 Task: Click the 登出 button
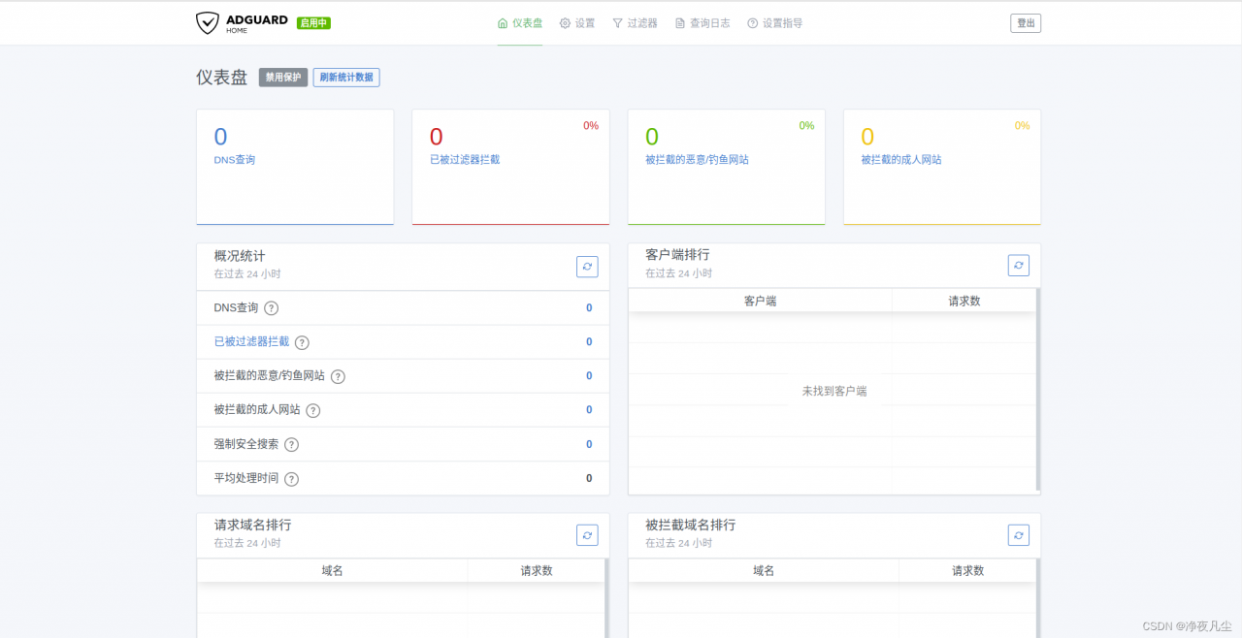click(x=1026, y=23)
